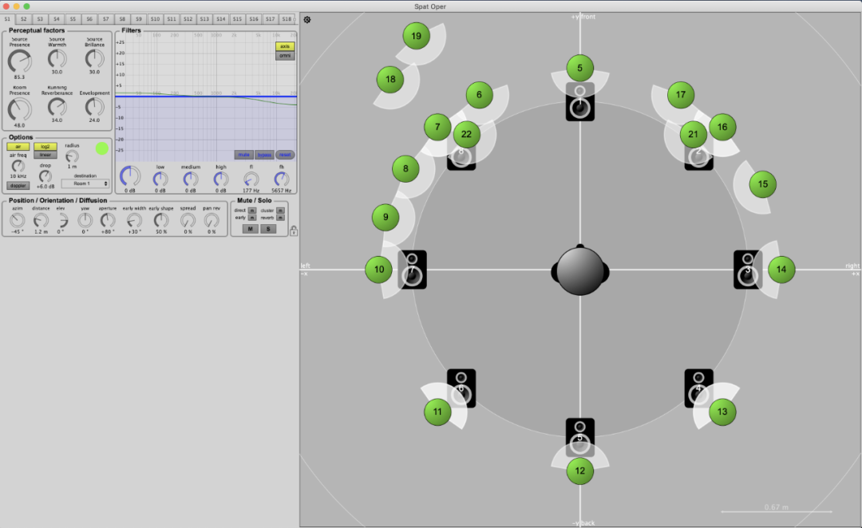
Task: Select linear drop mode
Action: tap(45, 155)
